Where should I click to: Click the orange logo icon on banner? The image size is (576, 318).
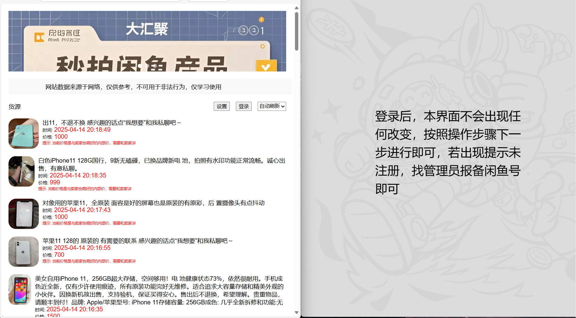click(x=39, y=37)
